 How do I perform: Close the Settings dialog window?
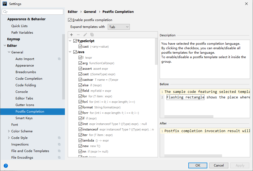pyautogui.click(x=246, y=4)
